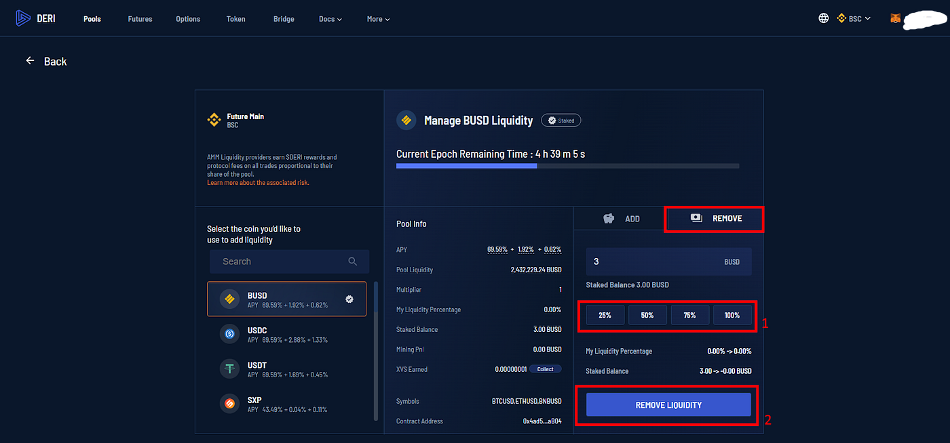
Task: Click the Future Main BSC diamond icon
Action: 214,121
